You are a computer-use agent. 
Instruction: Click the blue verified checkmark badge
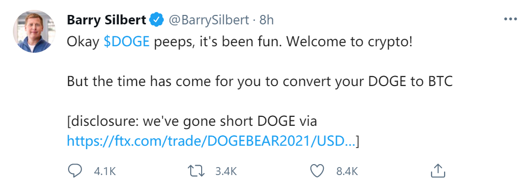click(156, 20)
